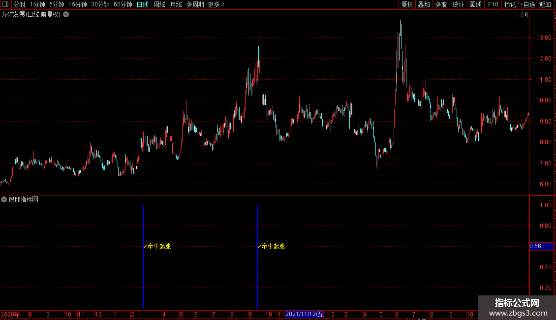Click the 1.00 indicator axis label
Image resolution: width=556 pixels, height=320 pixels.
click(x=545, y=205)
